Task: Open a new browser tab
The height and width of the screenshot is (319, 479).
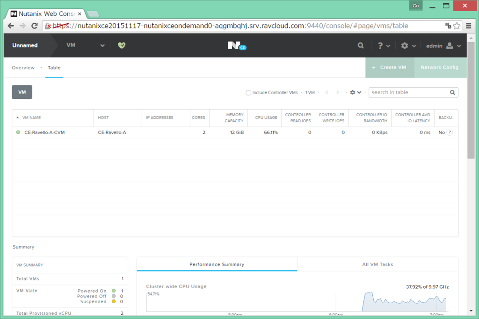Action: pyautogui.click(x=93, y=14)
